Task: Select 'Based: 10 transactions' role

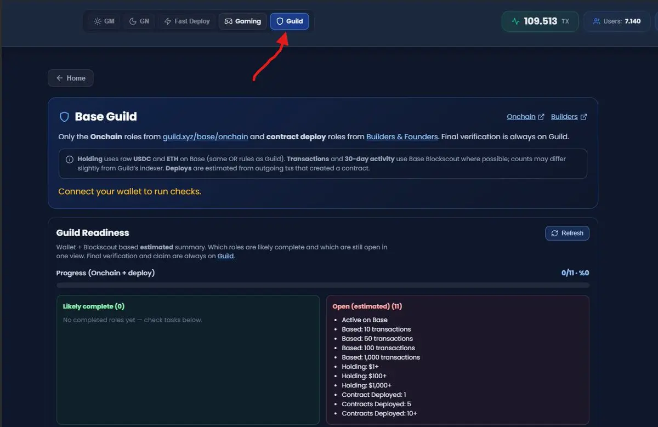Action: coord(376,329)
